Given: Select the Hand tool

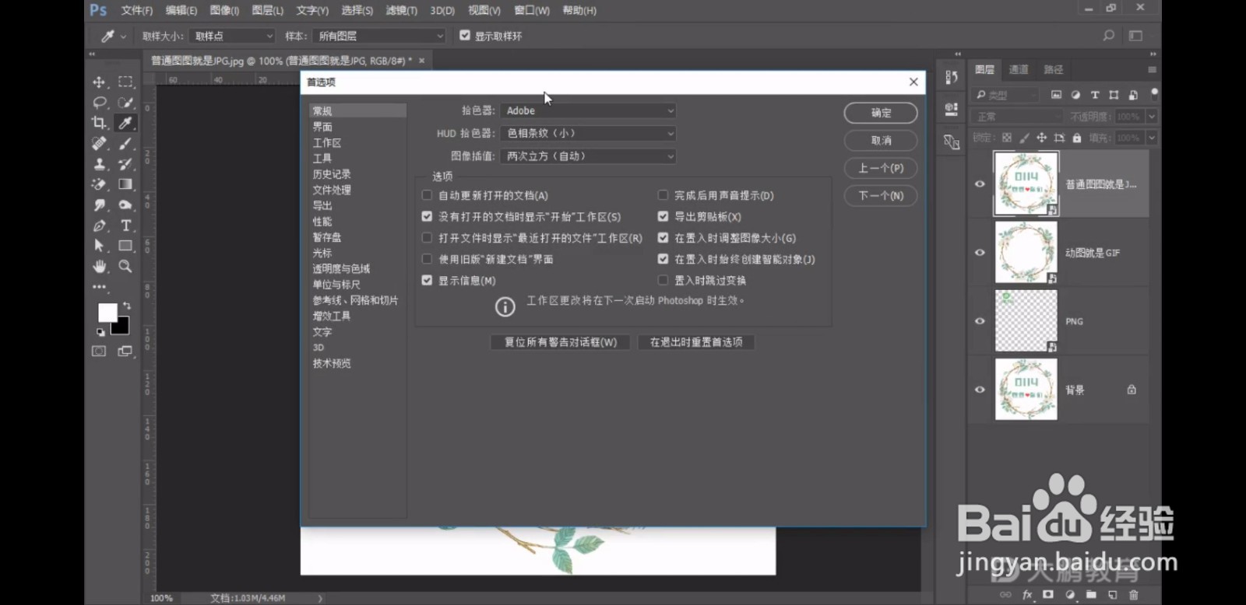Looking at the screenshot, I should [x=99, y=266].
